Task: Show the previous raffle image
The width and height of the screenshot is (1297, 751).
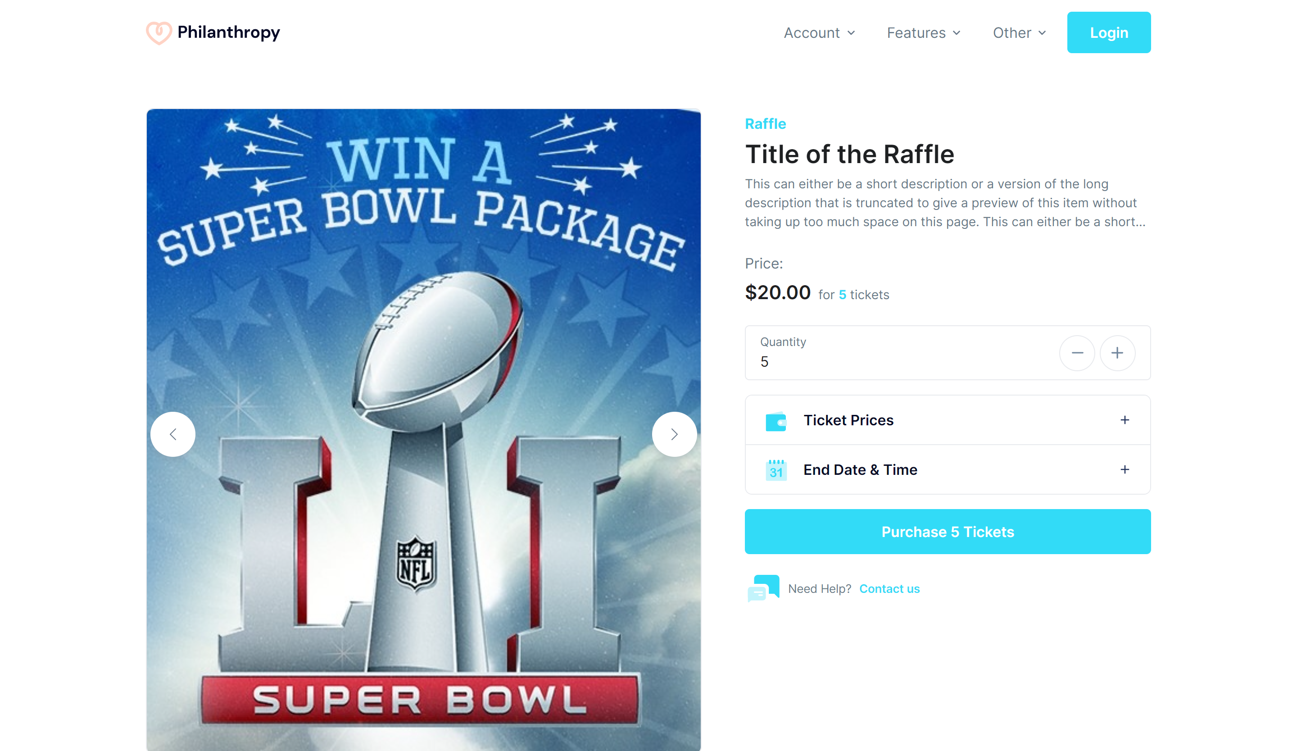Action: click(x=173, y=434)
